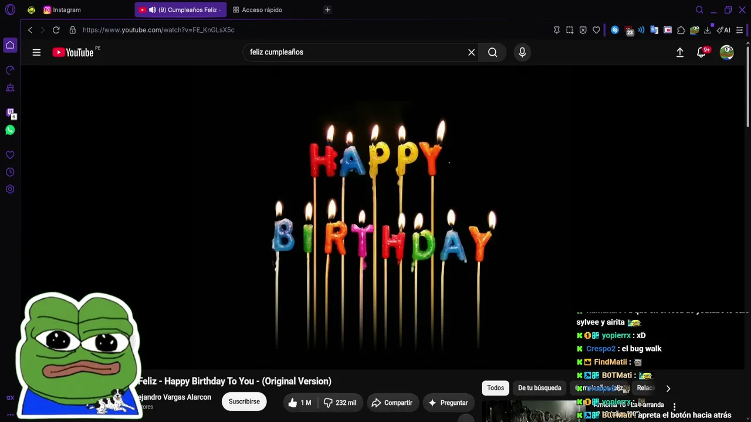
Task: Open the Shazam extension
Action: pyautogui.click(x=615, y=30)
